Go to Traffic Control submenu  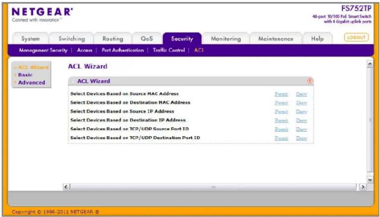[x=169, y=50]
